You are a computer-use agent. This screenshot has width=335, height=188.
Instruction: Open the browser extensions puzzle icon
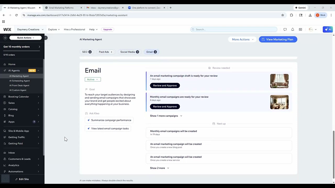pyautogui.click(x=291, y=15)
